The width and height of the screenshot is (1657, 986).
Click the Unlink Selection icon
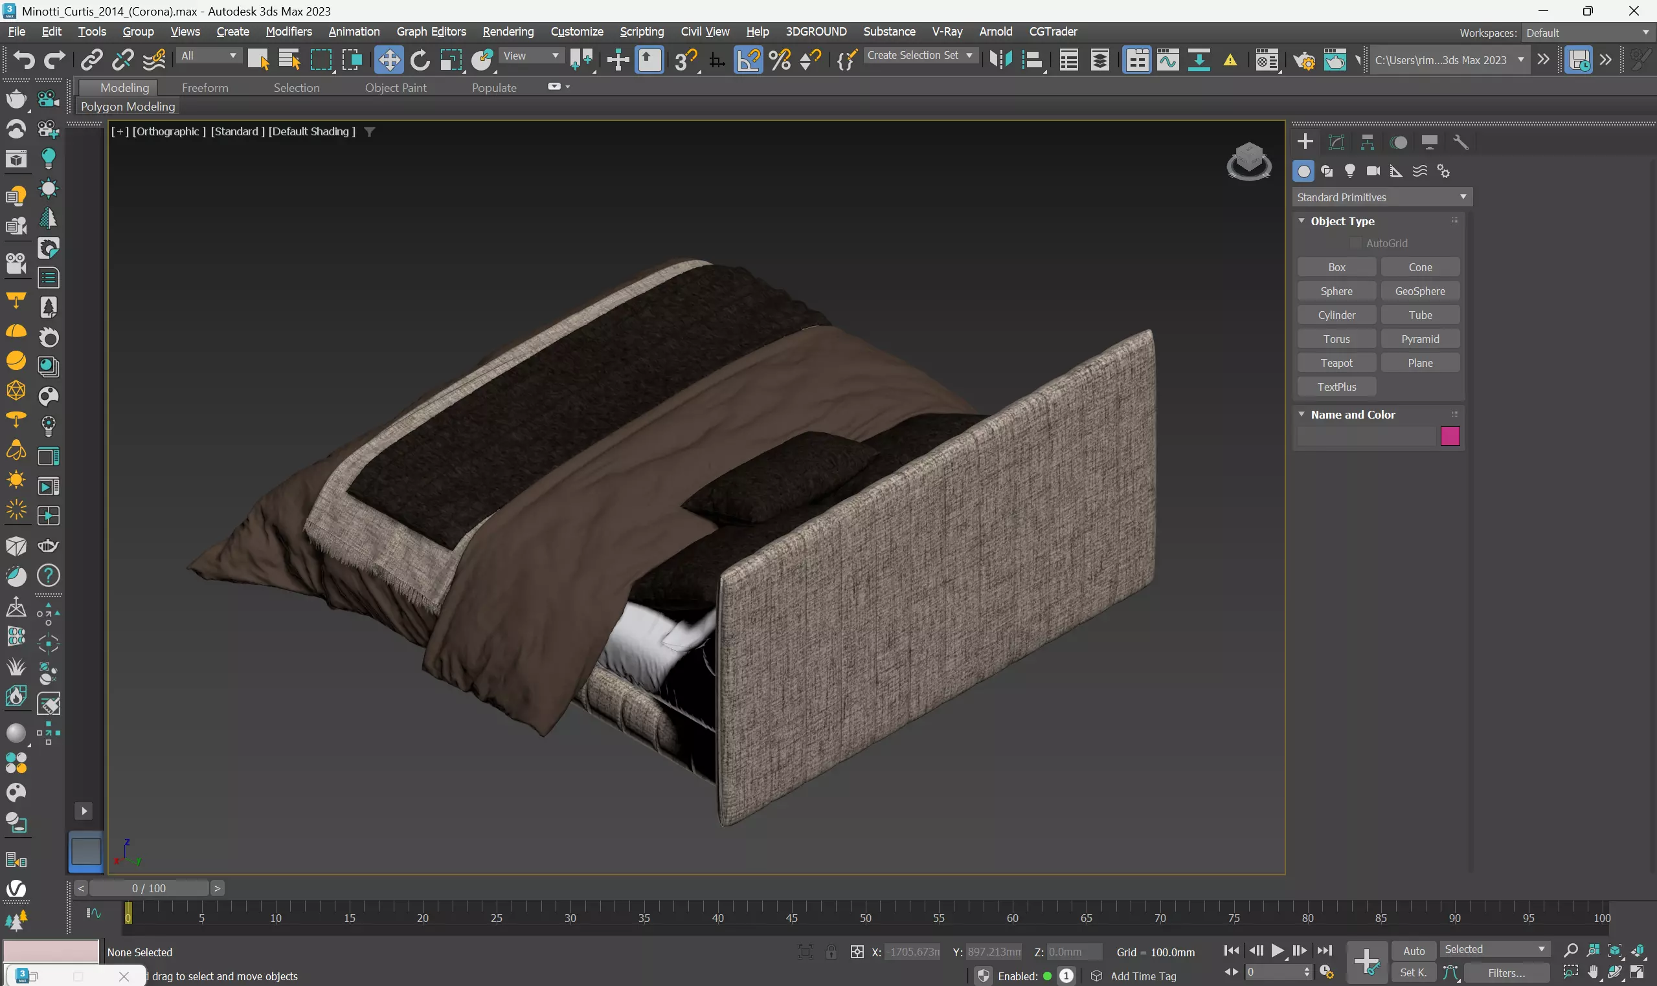122,60
